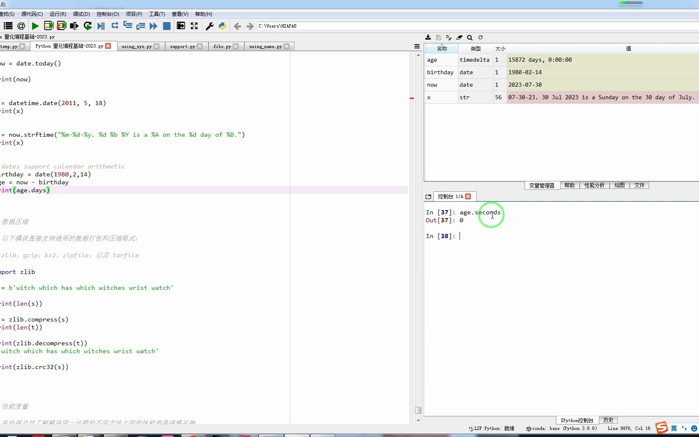The image size is (699, 437).
Task: Step out of function in debugger
Action: point(141,26)
